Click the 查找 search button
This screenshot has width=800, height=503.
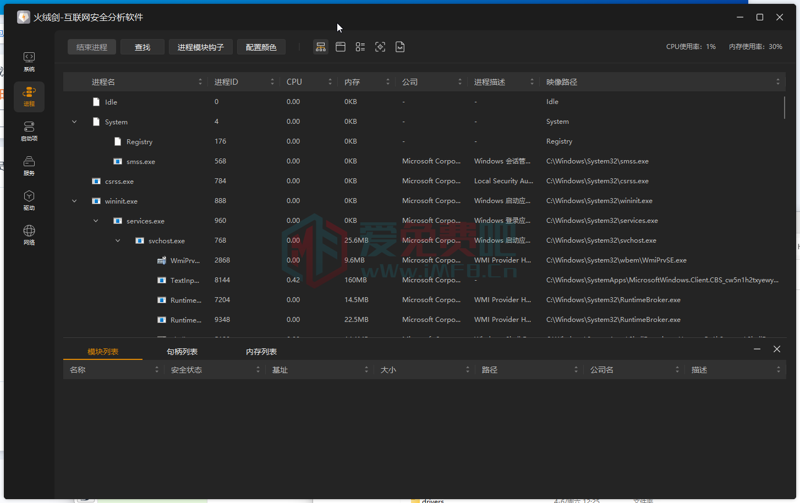click(x=143, y=47)
